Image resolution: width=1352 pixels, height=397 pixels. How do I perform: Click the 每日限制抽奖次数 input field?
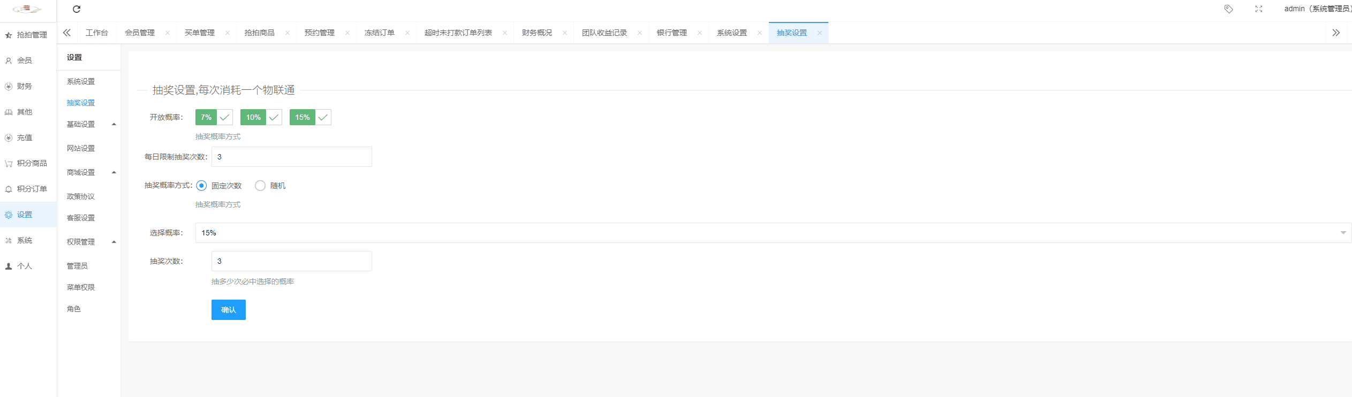coord(291,157)
